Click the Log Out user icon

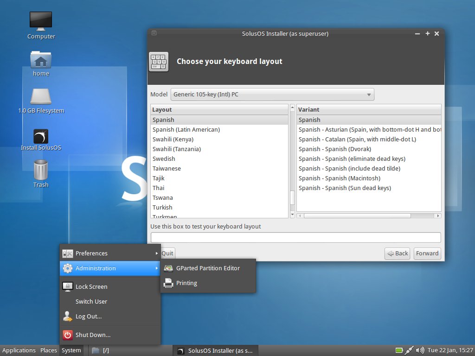[68, 316]
